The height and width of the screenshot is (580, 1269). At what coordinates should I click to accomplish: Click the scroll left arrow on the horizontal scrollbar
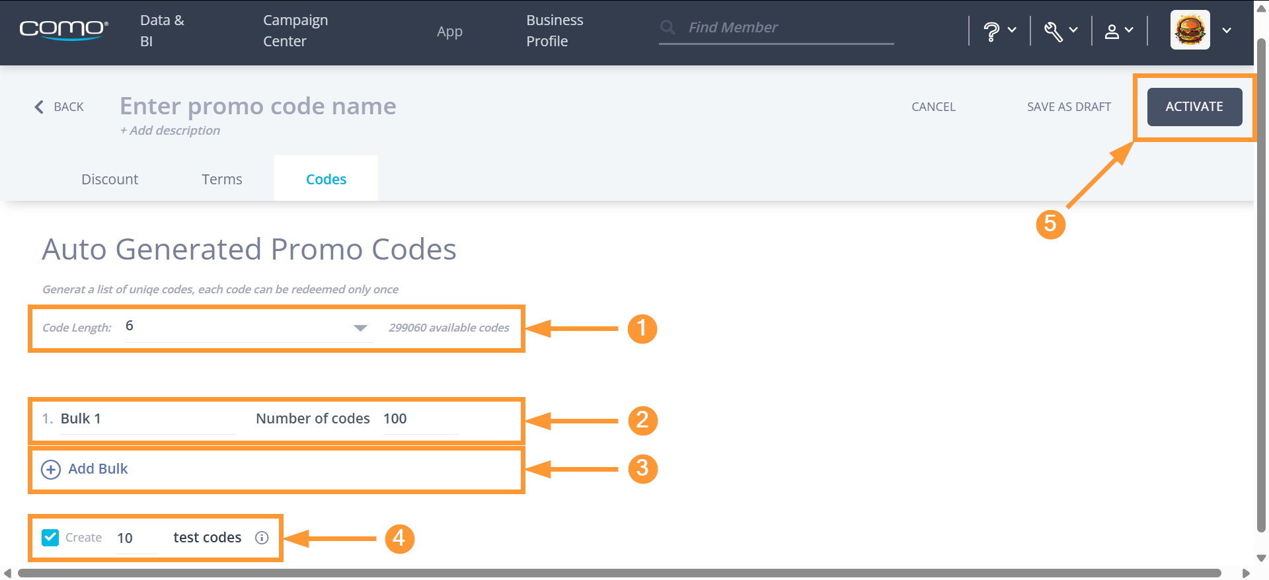pos(7,573)
